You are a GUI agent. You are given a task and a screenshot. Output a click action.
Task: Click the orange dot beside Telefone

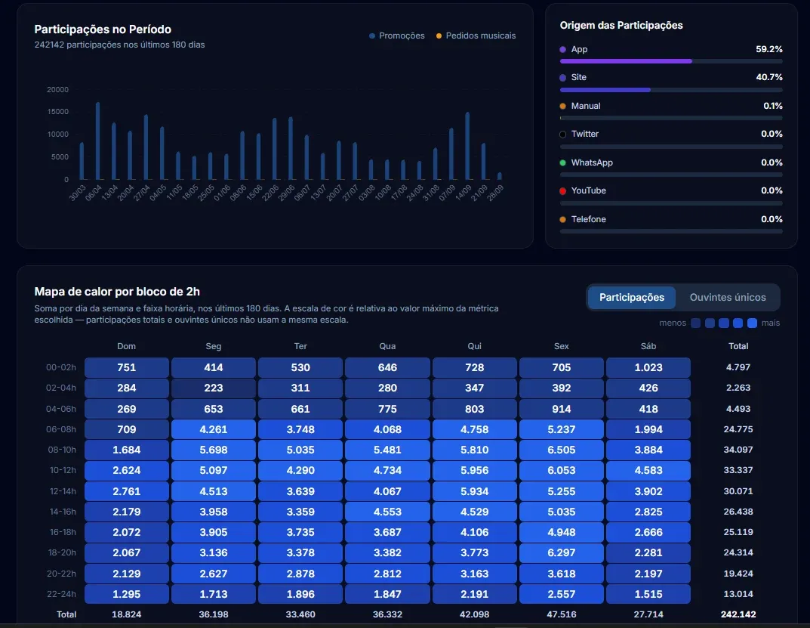tap(562, 219)
